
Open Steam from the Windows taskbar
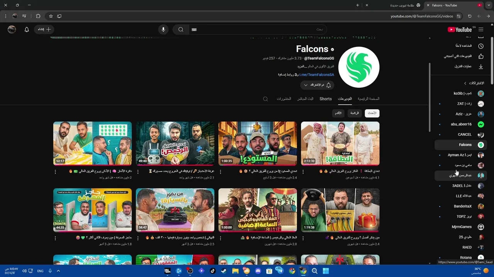(x=224, y=271)
